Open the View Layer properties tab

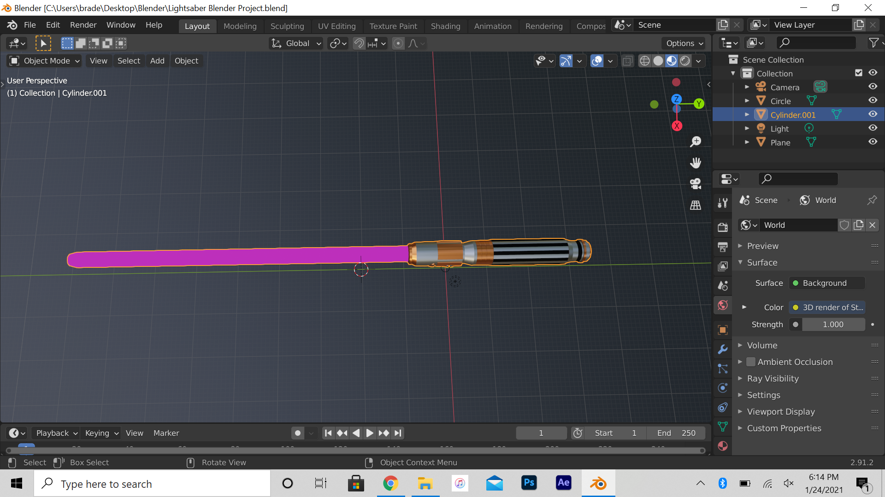pyautogui.click(x=723, y=266)
